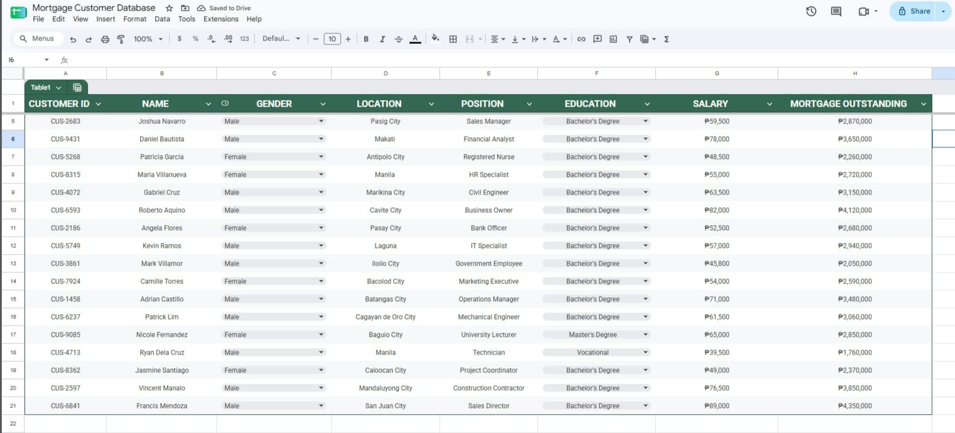The width and height of the screenshot is (955, 433).
Task: Open the CUSTOMER ID column dropdown
Action: [98, 104]
